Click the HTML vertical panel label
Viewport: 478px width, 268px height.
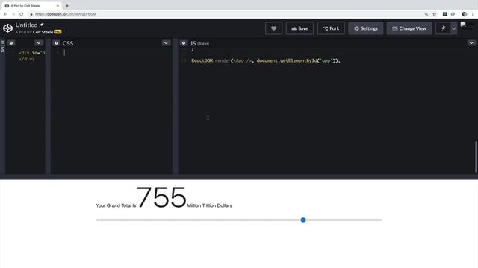[3, 47]
